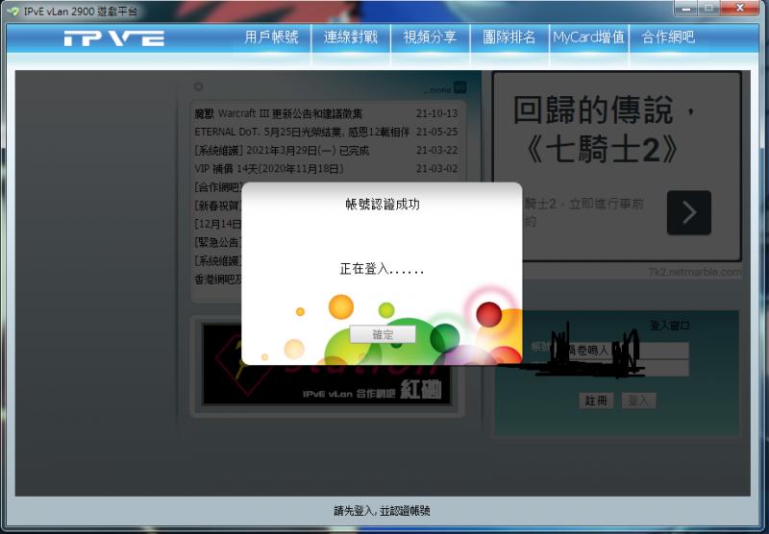Click the small icon beside 'more' above news
The height and width of the screenshot is (534, 769).
pos(459,87)
